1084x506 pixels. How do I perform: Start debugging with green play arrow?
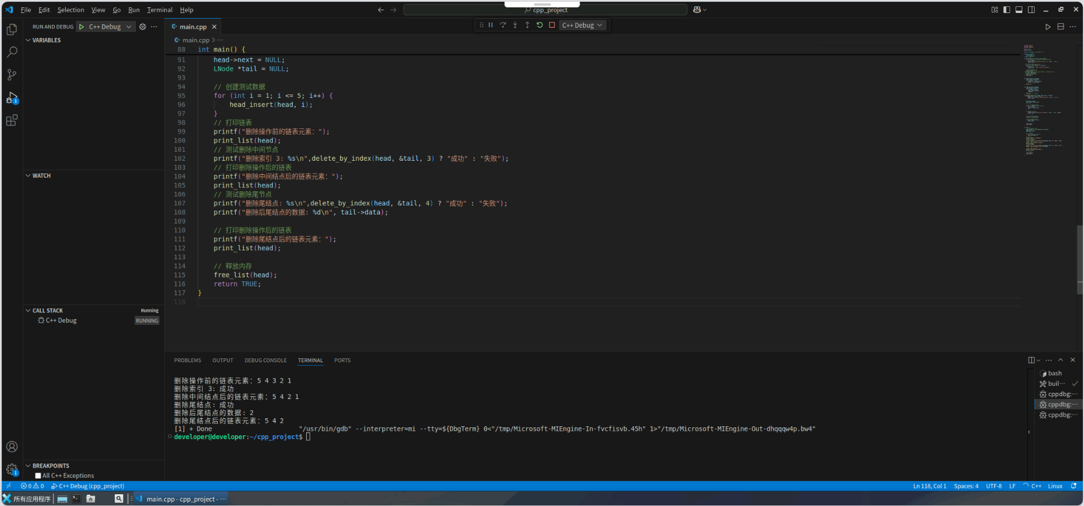[82, 27]
